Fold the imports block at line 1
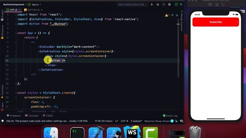246x138 pixels. point(16,15)
